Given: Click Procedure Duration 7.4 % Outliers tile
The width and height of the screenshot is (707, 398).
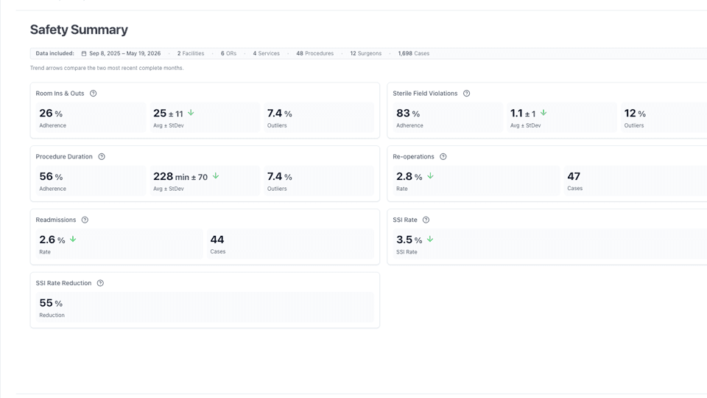Looking at the screenshot, I should pos(319,181).
